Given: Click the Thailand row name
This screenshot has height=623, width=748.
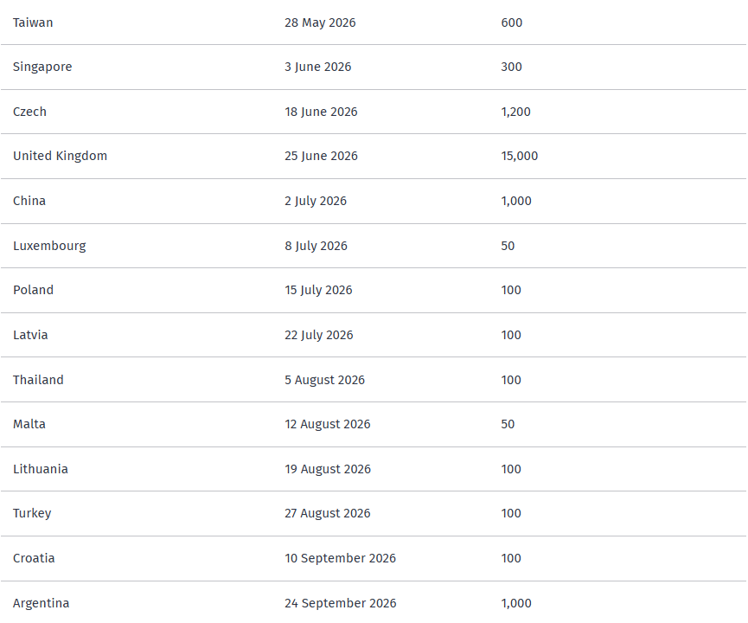Looking at the screenshot, I should coord(38,380).
